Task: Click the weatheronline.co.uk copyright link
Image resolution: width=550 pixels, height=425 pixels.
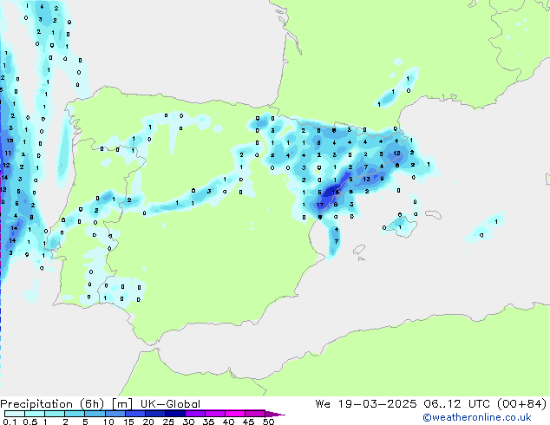Action: [477, 417]
